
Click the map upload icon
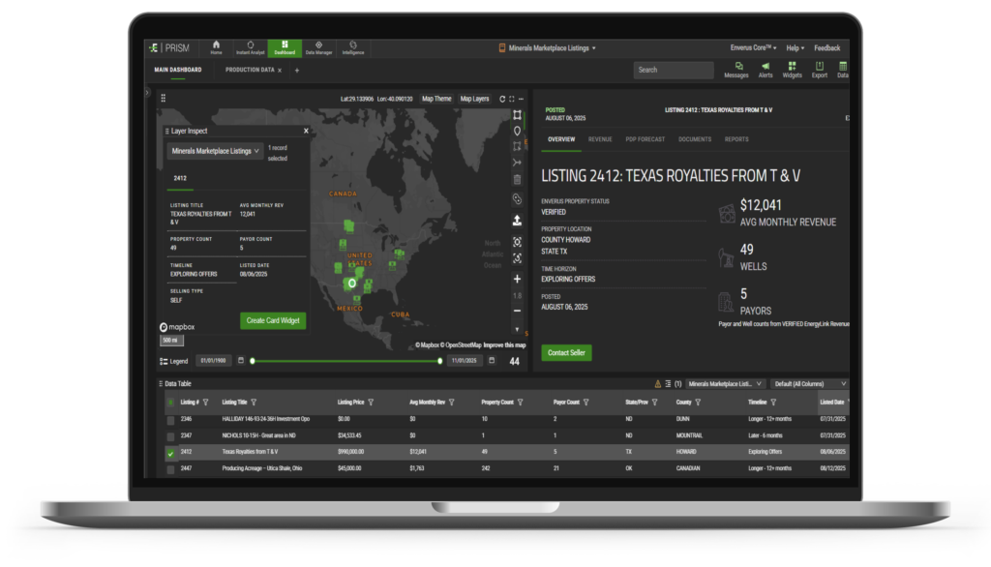click(x=517, y=221)
